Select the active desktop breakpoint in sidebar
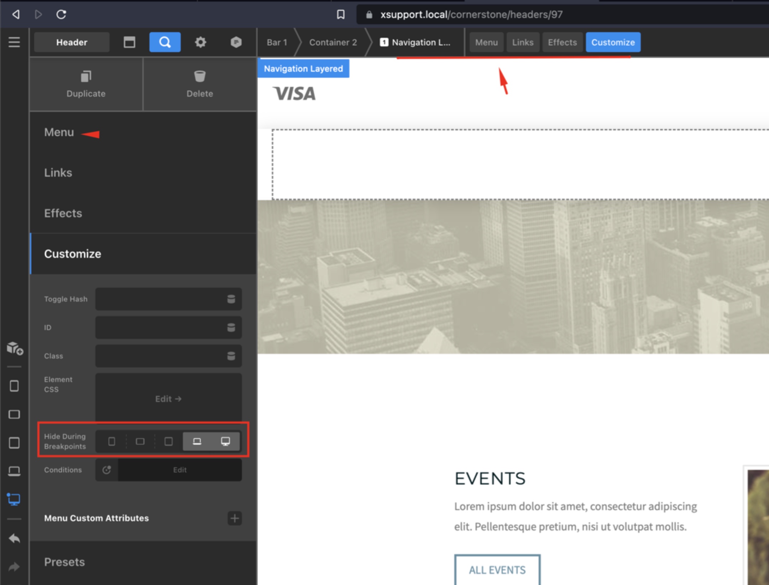This screenshot has width=769, height=585. [x=14, y=499]
